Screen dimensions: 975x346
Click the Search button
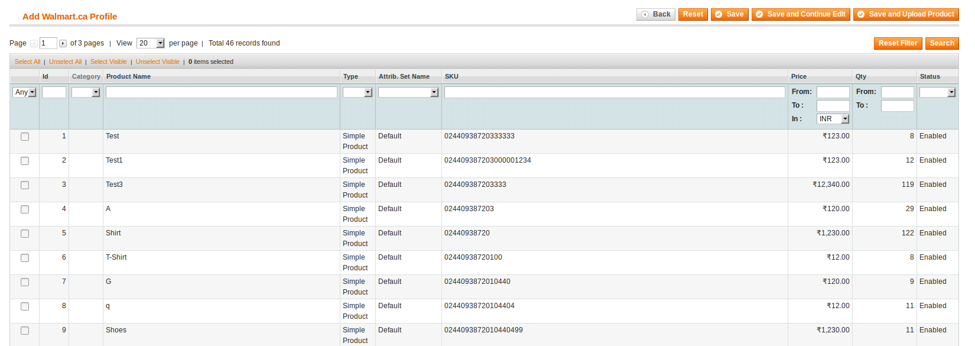(942, 43)
